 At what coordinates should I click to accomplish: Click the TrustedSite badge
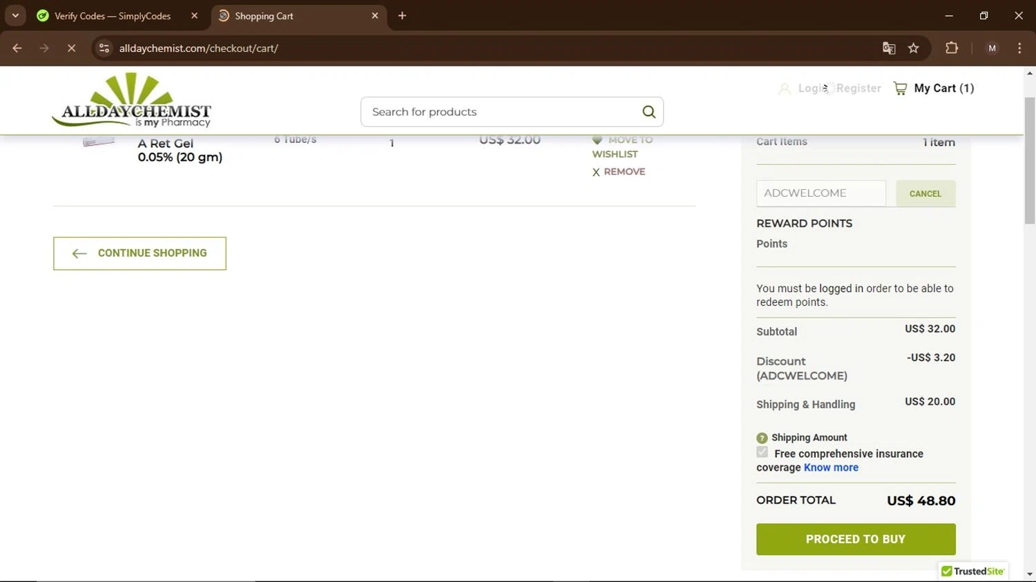coord(973,571)
